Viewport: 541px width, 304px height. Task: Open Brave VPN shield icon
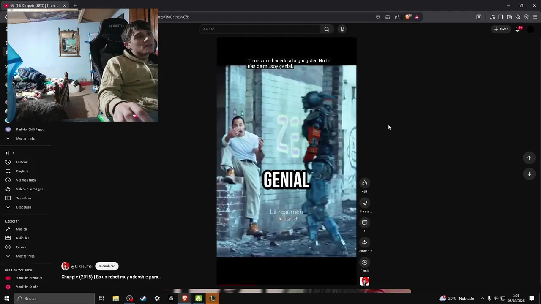526,17
